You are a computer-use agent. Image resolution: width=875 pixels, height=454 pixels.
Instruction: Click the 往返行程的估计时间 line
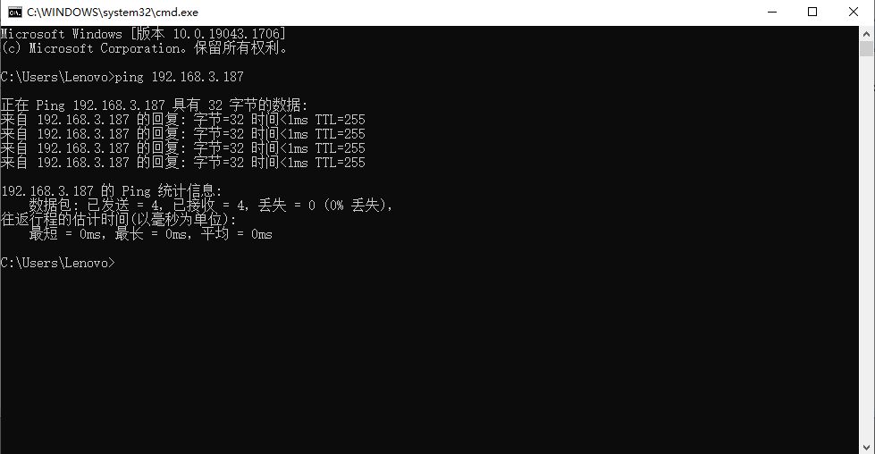(x=118, y=220)
